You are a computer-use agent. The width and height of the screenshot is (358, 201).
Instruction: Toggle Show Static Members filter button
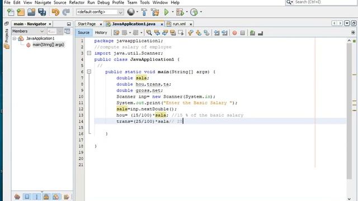37,197
